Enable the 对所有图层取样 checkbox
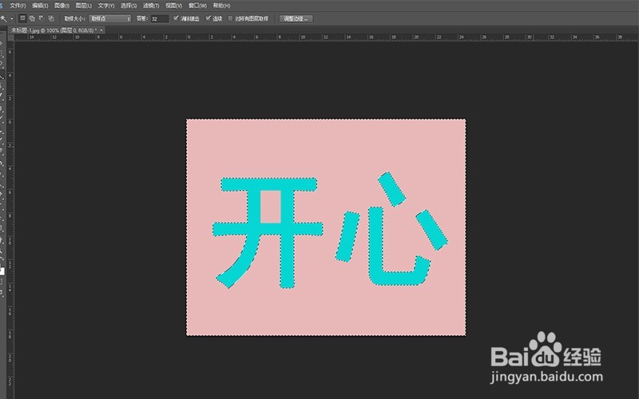Viewport: 639px width, 399px height. click(x=230, y=18)
